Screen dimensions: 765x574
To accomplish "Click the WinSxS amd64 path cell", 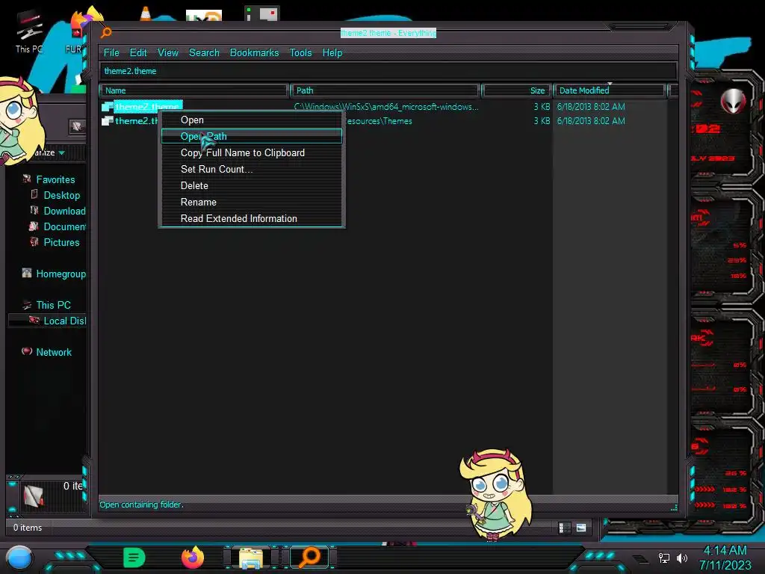I will point(386,107).
